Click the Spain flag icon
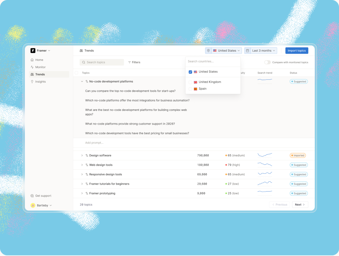 point(195,89)
